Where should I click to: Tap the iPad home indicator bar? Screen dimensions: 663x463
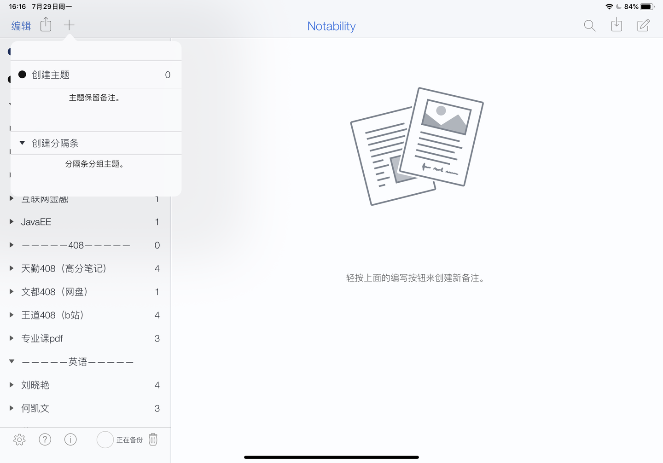point(331,457)
